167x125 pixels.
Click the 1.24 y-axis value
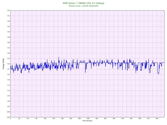click(x=8, y=64)
